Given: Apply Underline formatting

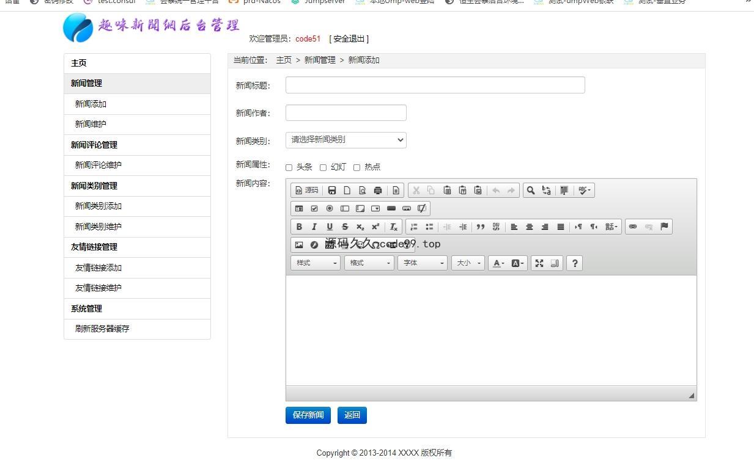Looking at the screenshot, I should click(x=330, y=227).
